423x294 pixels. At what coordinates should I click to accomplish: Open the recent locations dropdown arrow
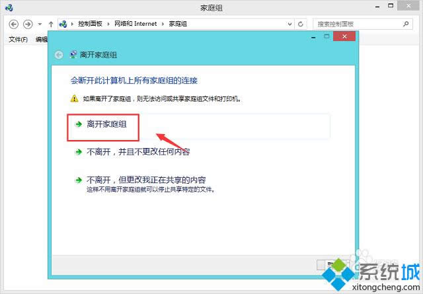pos(40,24)
